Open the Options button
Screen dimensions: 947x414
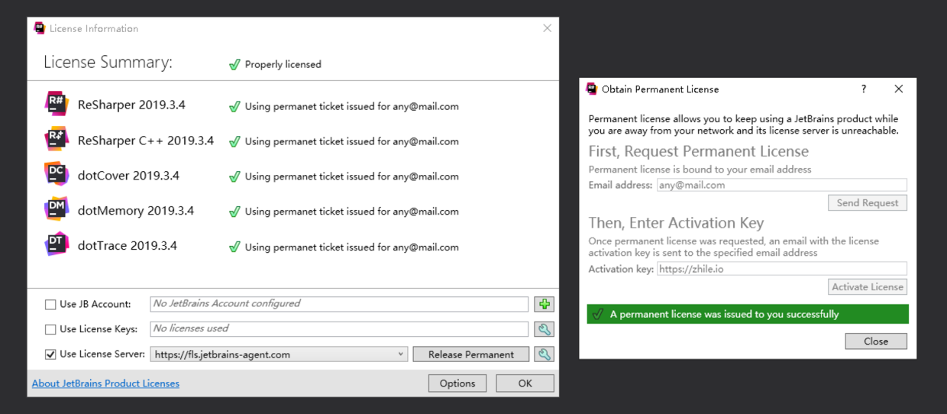point(457,383)
